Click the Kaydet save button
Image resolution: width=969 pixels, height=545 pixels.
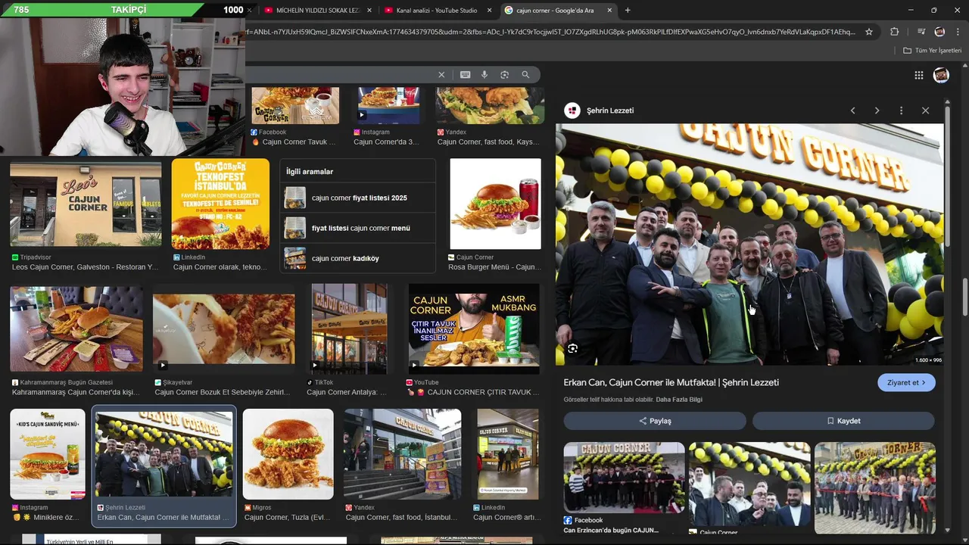tap(843, 421)
